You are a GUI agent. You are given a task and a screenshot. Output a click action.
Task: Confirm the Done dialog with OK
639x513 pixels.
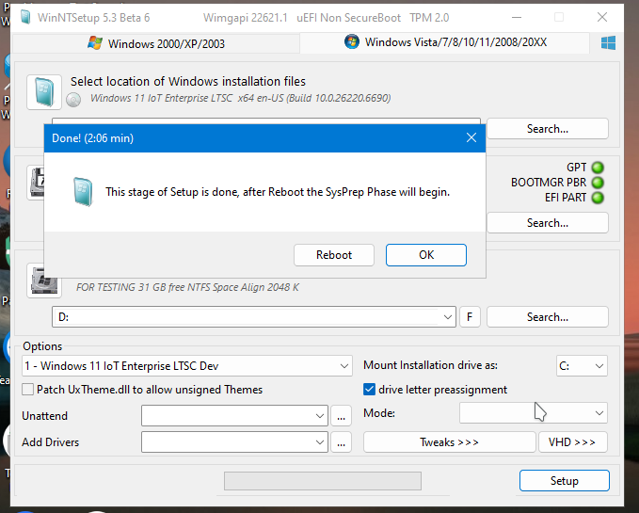426,255
